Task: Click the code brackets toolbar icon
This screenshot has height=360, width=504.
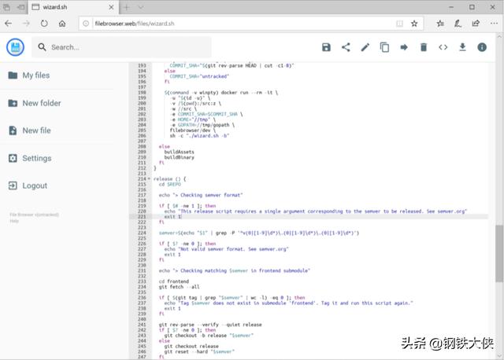Action: (443, 47)
